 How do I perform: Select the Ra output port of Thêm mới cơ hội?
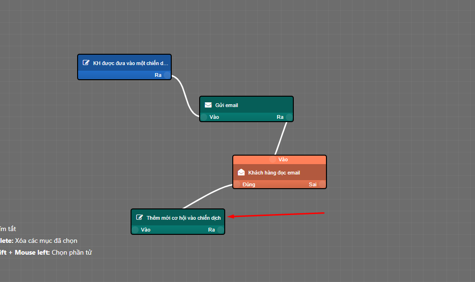click(x=220, y=230)
